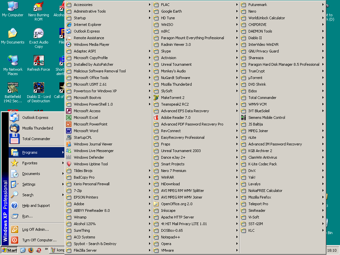
Task: Open Help and Support
Action: [37, 206]
